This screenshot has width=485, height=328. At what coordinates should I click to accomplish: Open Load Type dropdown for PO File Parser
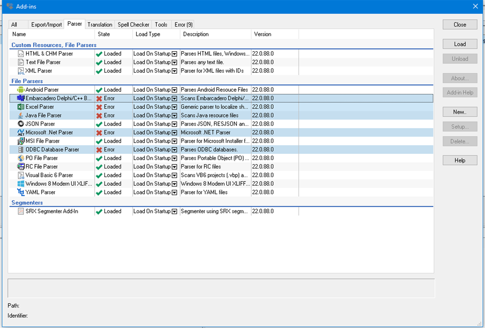[175, 158]
